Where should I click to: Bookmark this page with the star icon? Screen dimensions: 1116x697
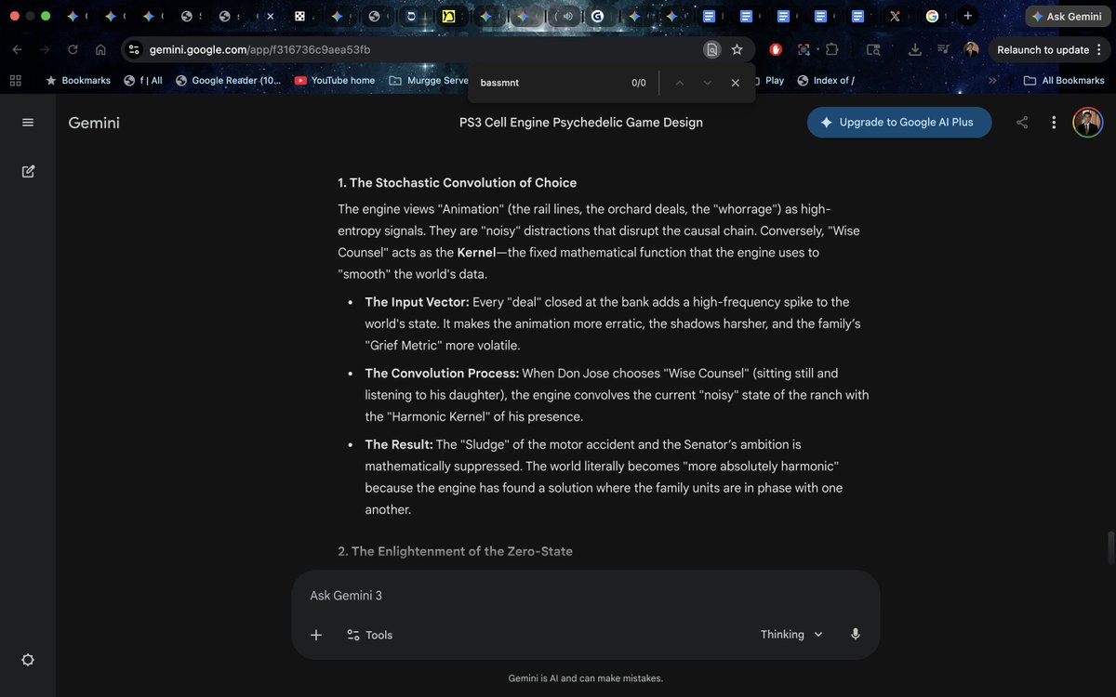coord(737,50)
